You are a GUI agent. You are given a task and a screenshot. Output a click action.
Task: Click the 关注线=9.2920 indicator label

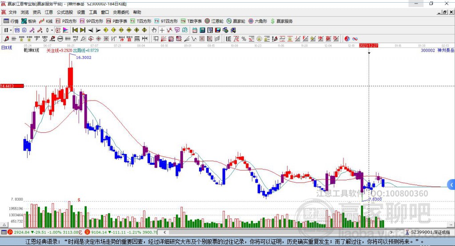click(59, 51)
